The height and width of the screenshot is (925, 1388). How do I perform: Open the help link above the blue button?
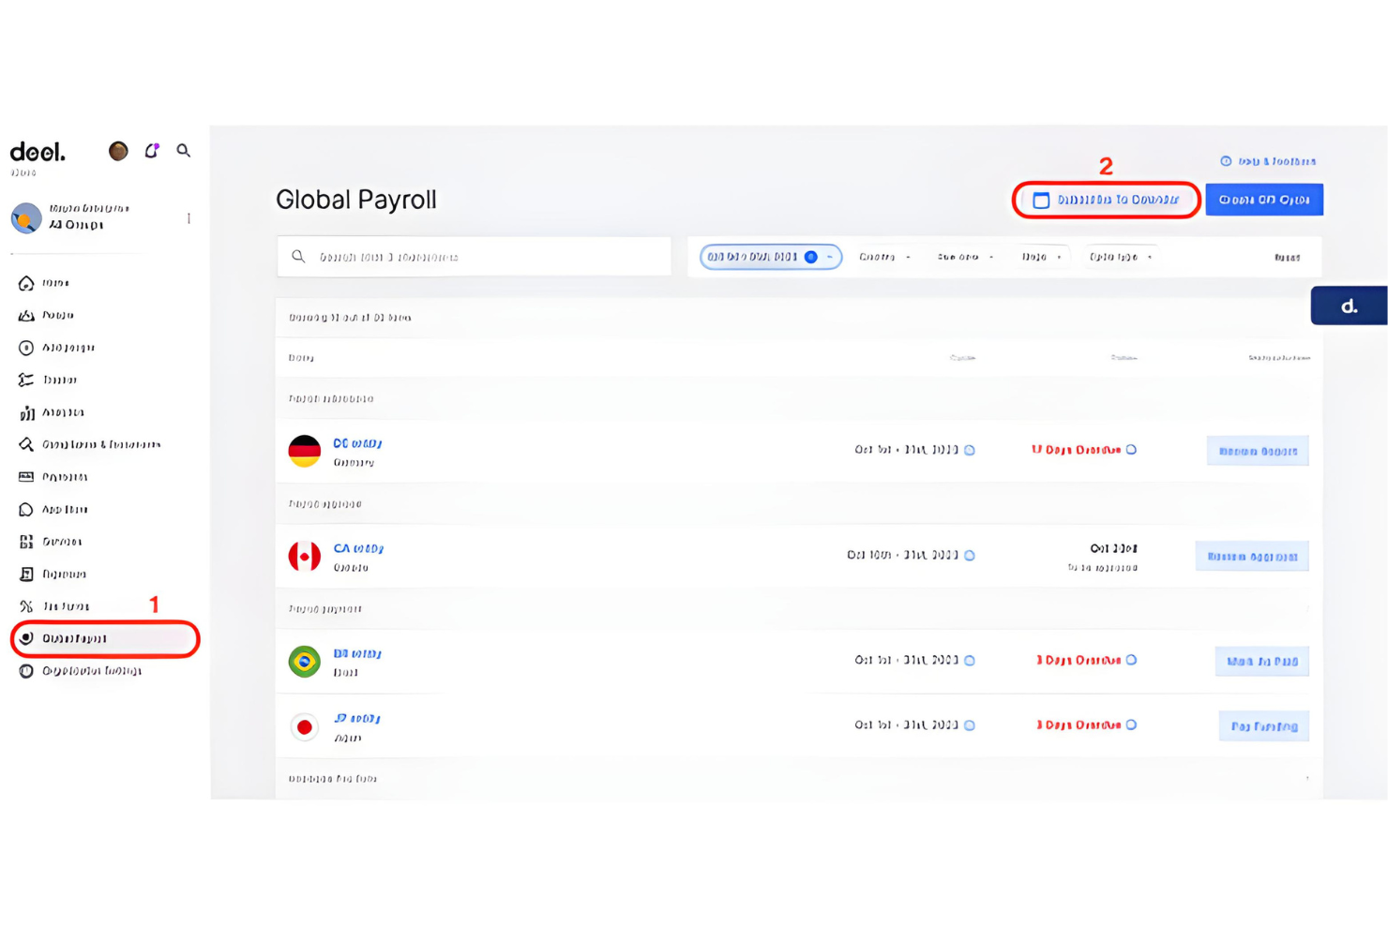[x=1268, y=161]
